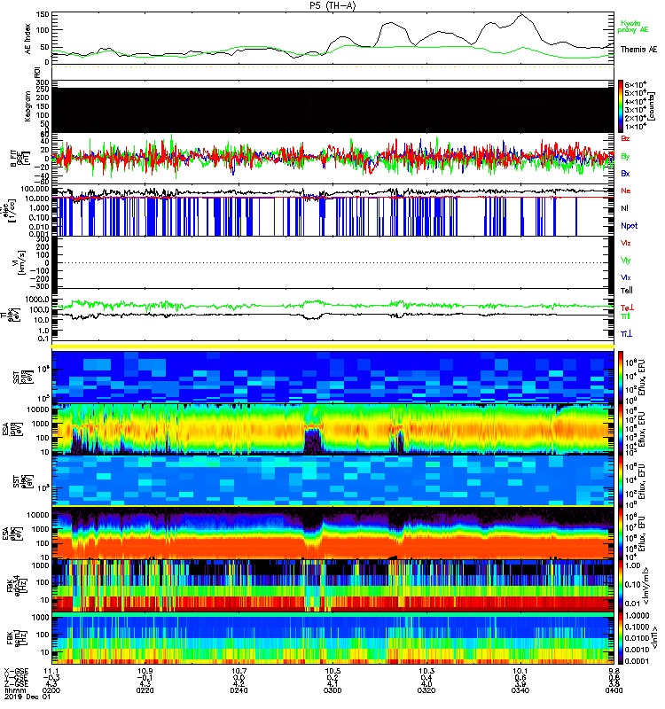Screen dimensions: 665x709
Task: Select the red 'Vix' velocity legend label
Action: click(625, 243)
